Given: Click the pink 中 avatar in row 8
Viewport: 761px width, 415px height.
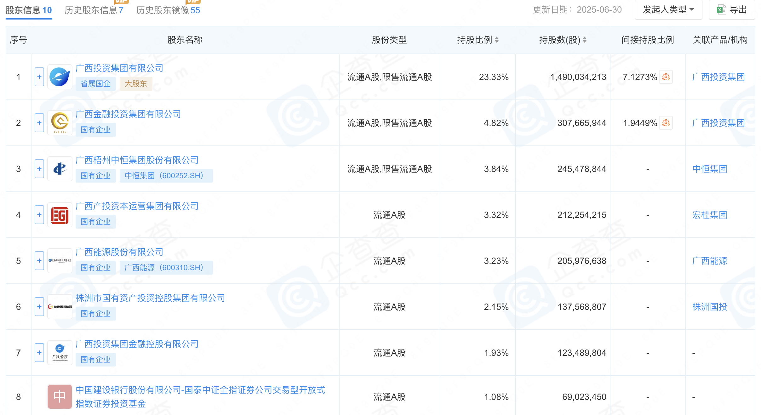Looking at the screenshot, I should click(x=60, y=397).
